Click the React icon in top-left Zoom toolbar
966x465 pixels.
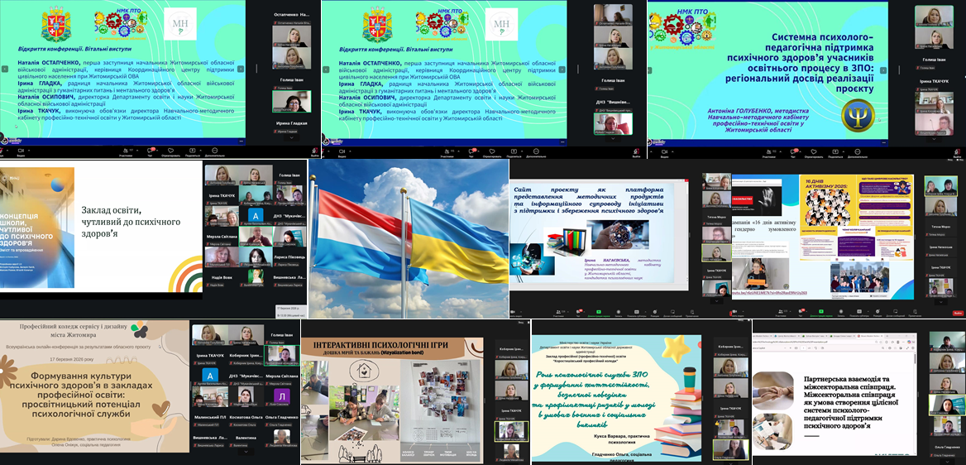coord(170,152)
